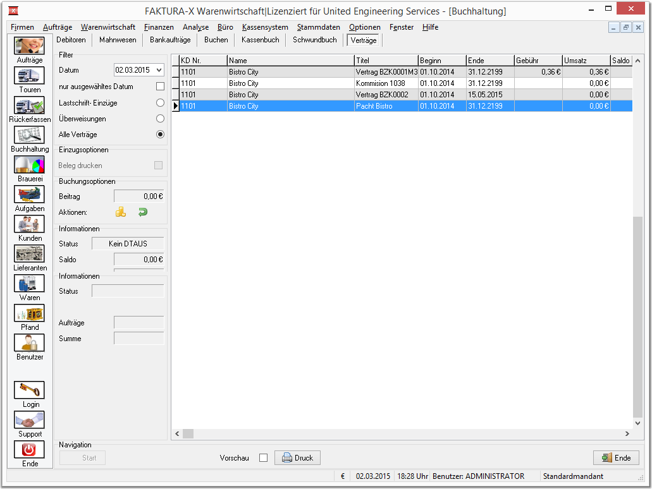This screenshot has width=652, height=489.
Task: Open the Aufgaben toolbox icon
Action: [29, 195]
